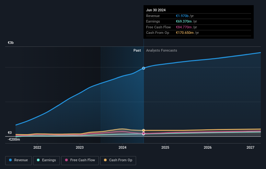Click the Jun 30 2024 tooltip date
This screenshot has width=266, height=169.
pyautogui.click(x=156, y=10)
